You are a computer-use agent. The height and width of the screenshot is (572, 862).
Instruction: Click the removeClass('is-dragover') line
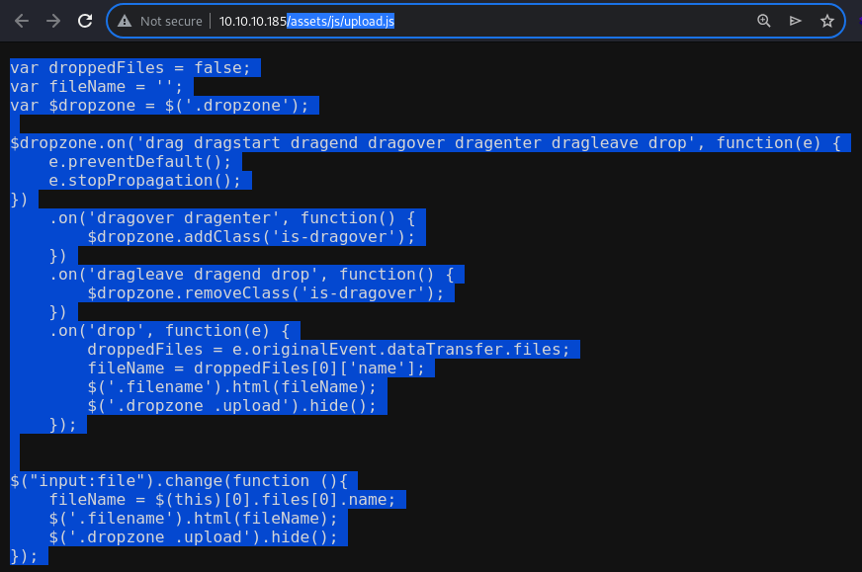[266, 292]
